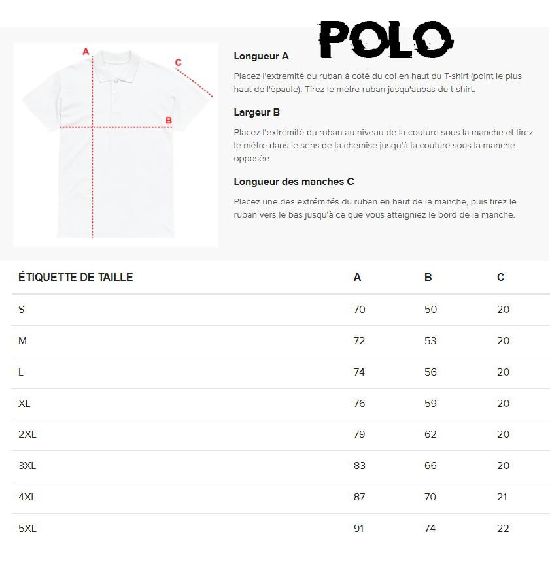This screenshot has width=550, height=588.
Task: Click the red C marker near sleeve
Action: coord(178,63)
